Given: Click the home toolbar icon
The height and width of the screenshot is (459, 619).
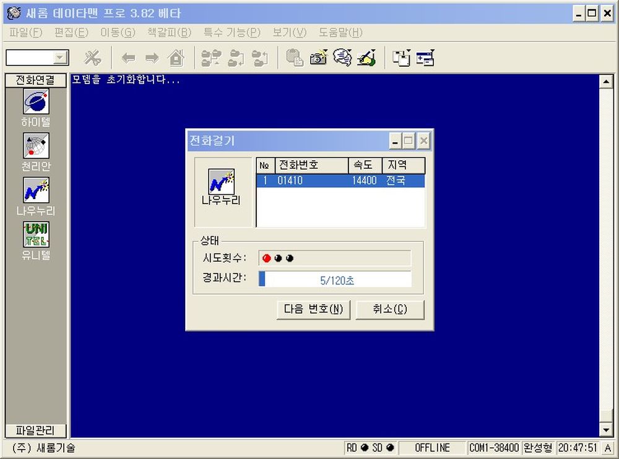Looking at the screenshot, I should pyautogui.click(x=176, y=58).
